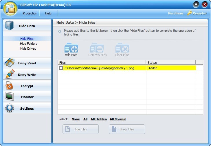Open the Encrypt section

click(27, 86)
